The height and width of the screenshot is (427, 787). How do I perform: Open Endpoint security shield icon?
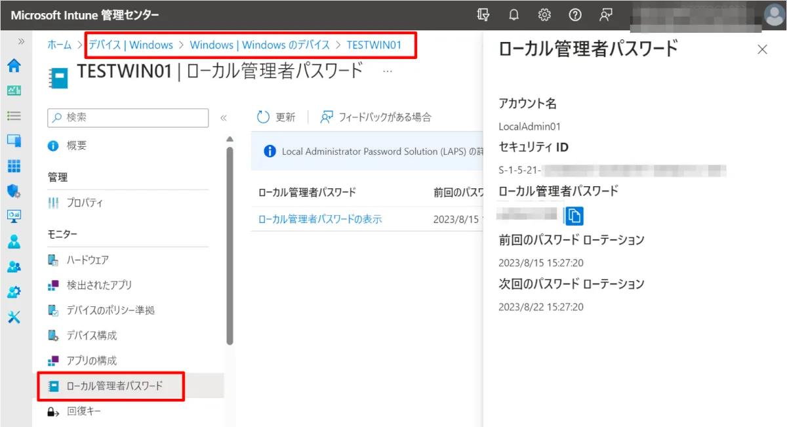point(14,191)
